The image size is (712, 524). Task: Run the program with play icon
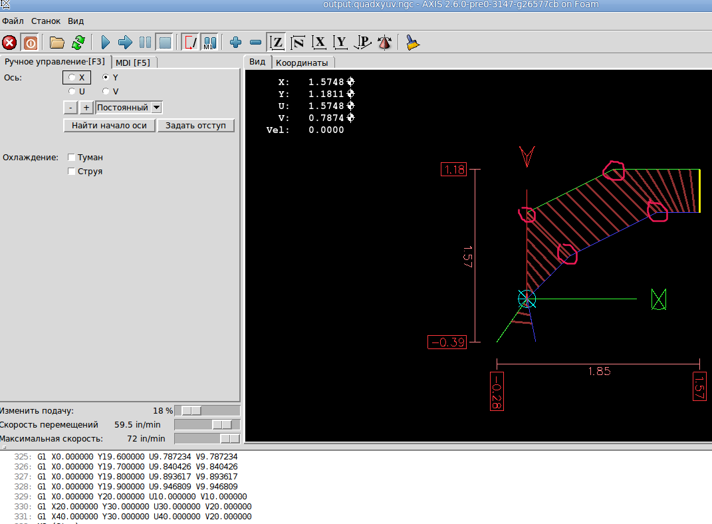tap(105, 43)
